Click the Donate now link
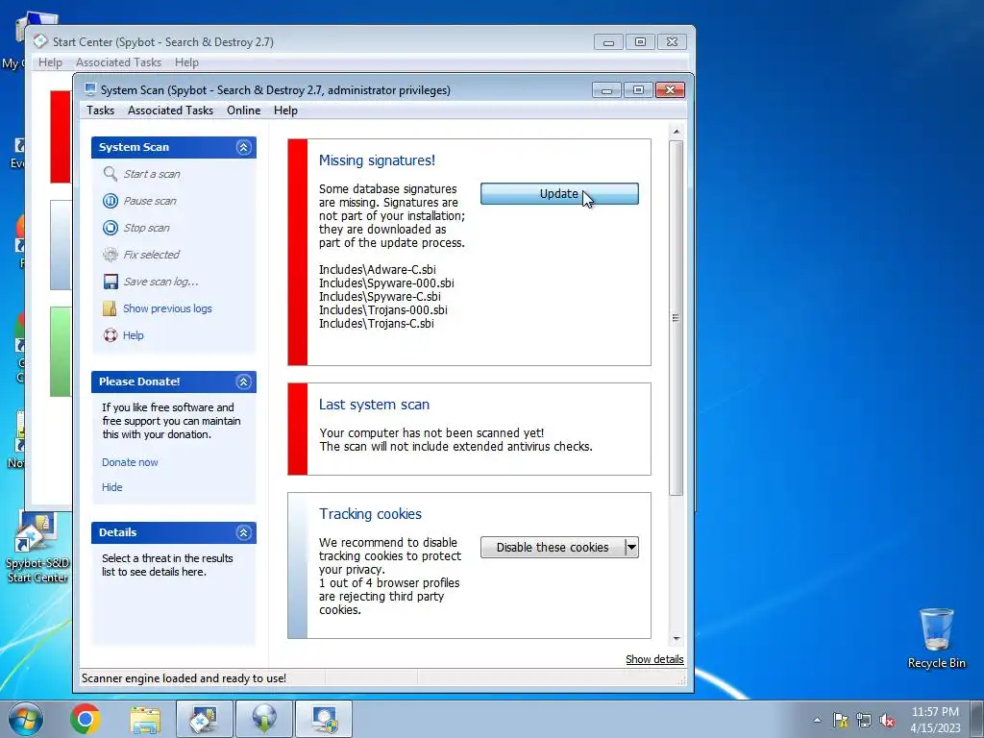 tap(130, 462)
